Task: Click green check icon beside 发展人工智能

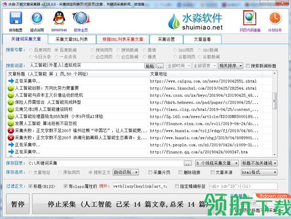Action: (11, 124)
